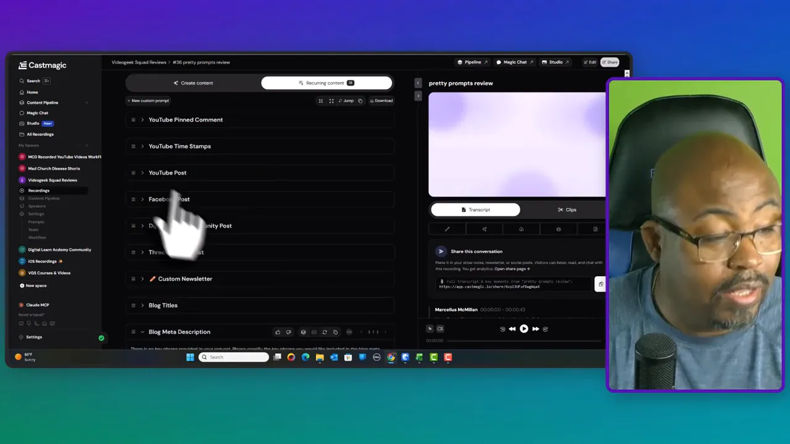Open Content Pipeline from the top sidebar section
Image resolution: width=790 pixels, height=444 pixels.
pos(42,102)
